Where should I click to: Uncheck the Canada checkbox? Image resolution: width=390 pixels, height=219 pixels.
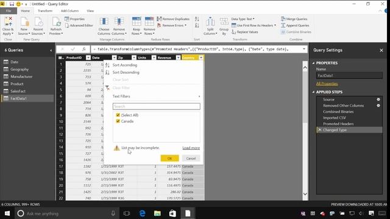[118, 121]
